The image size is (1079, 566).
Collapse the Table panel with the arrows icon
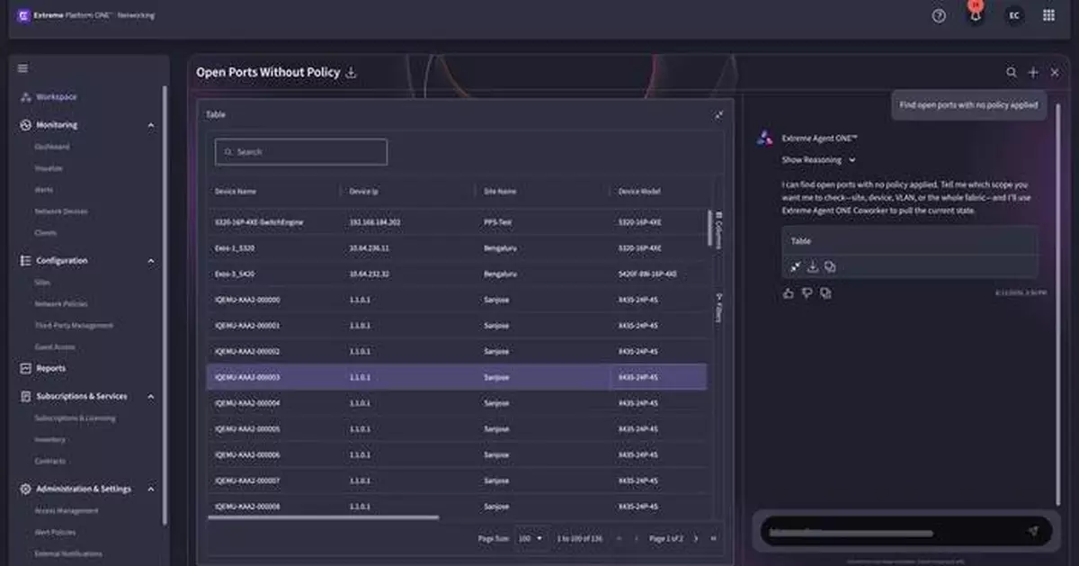[x=718, y=114]
